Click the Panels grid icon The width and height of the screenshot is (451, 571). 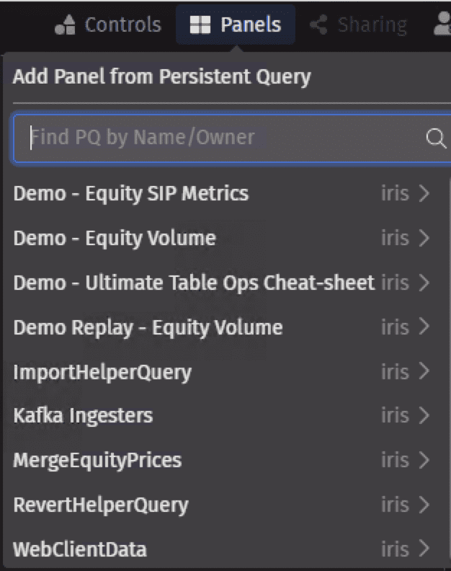200,25
